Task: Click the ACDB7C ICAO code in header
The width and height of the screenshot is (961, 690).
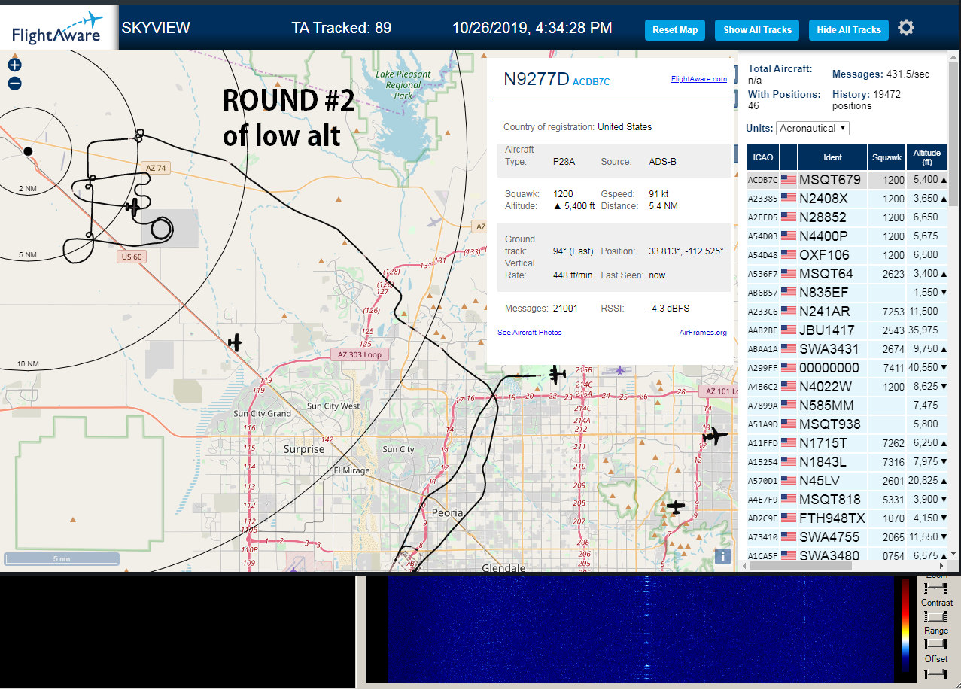Action: coord(591,81)
